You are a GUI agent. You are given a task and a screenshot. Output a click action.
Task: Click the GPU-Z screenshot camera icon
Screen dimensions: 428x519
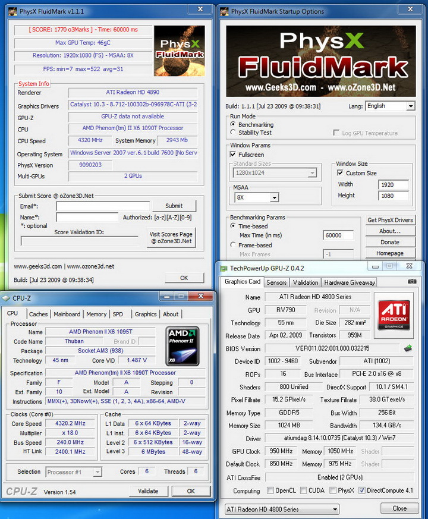click(412, 281)
